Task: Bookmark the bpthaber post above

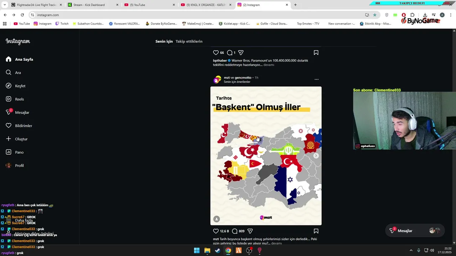Action: [x=316, y=53]
